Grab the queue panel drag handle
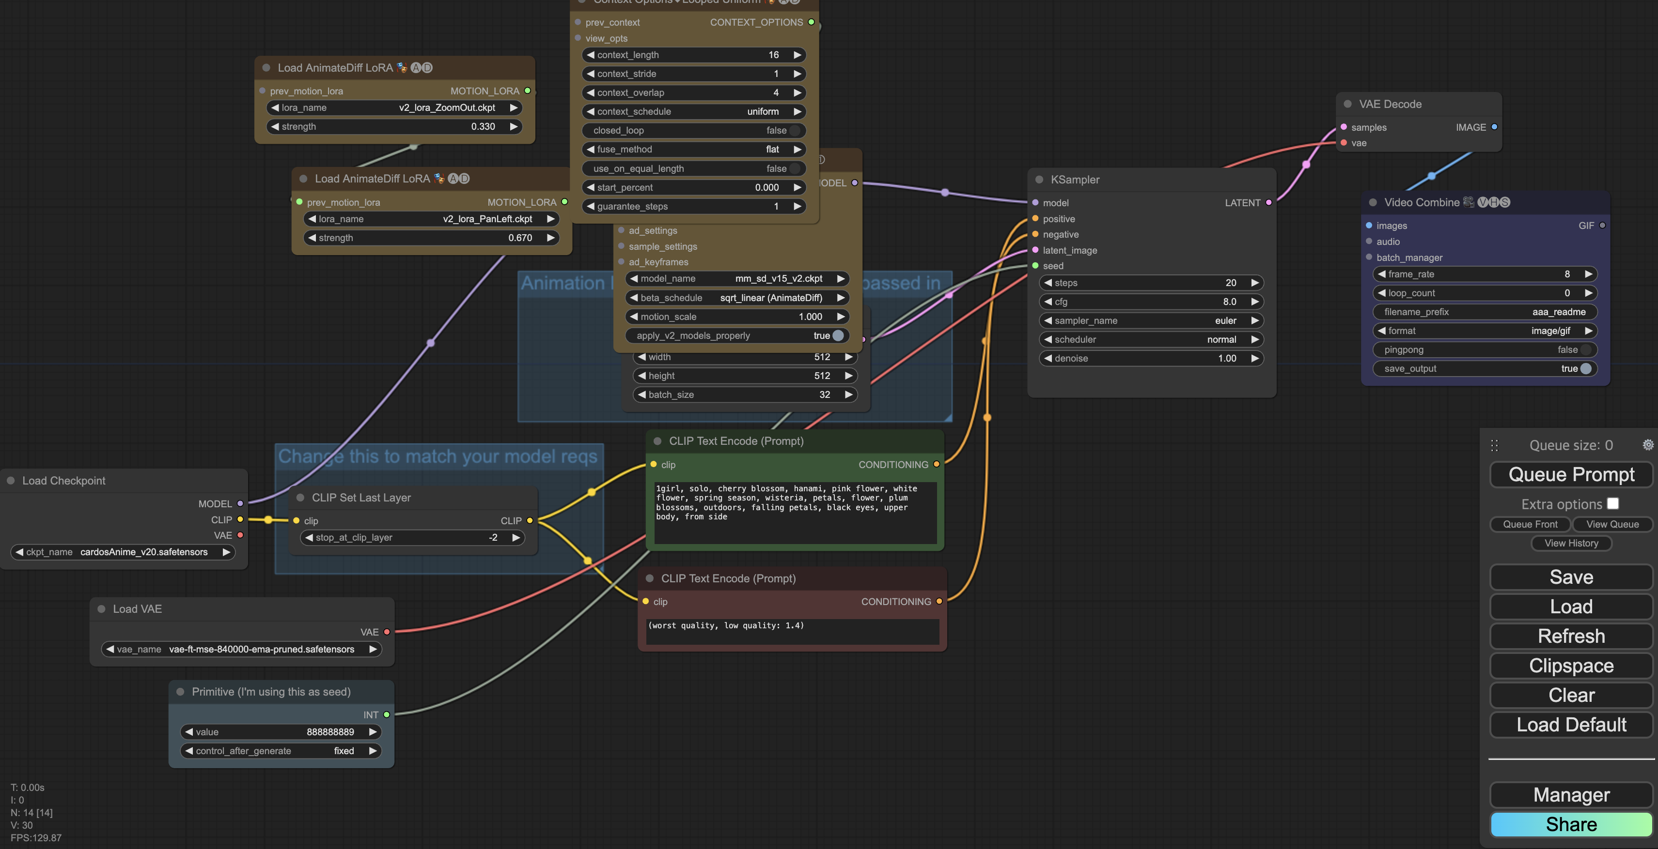This screenshot has width=1658, height=849. [x=1495, y=445]
